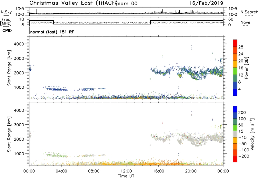Click the 'N.Search' legend label
Image resolution: width=258 pixels, height=178 pixels.
point(249,12)
